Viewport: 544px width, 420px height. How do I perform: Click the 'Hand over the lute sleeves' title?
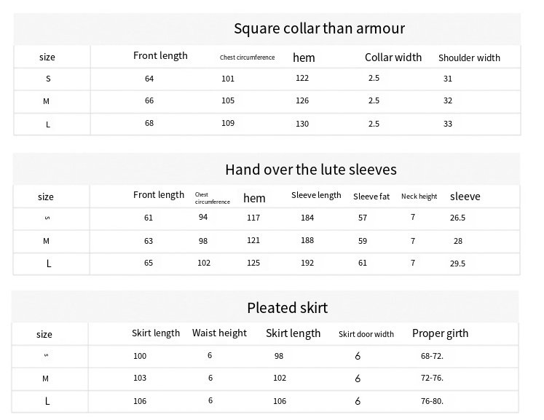point(311,170)
